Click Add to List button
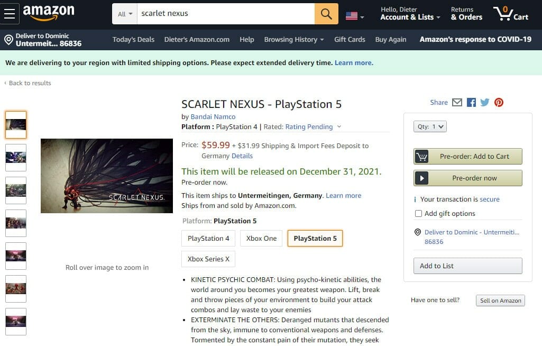This screenshot has height=346, width=542. [x=467, y=266]
